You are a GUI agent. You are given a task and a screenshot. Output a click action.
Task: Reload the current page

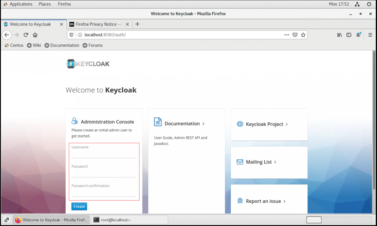pos(26,35)
